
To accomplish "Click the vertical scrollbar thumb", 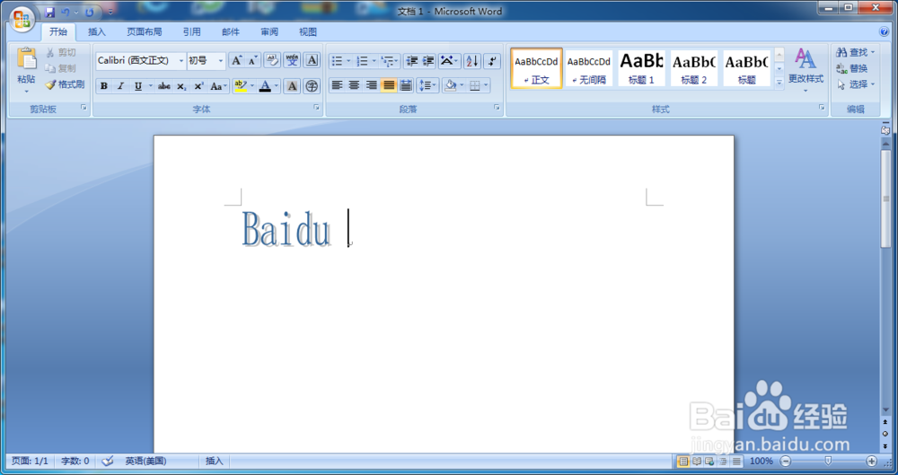I will (x=886, y=198).
